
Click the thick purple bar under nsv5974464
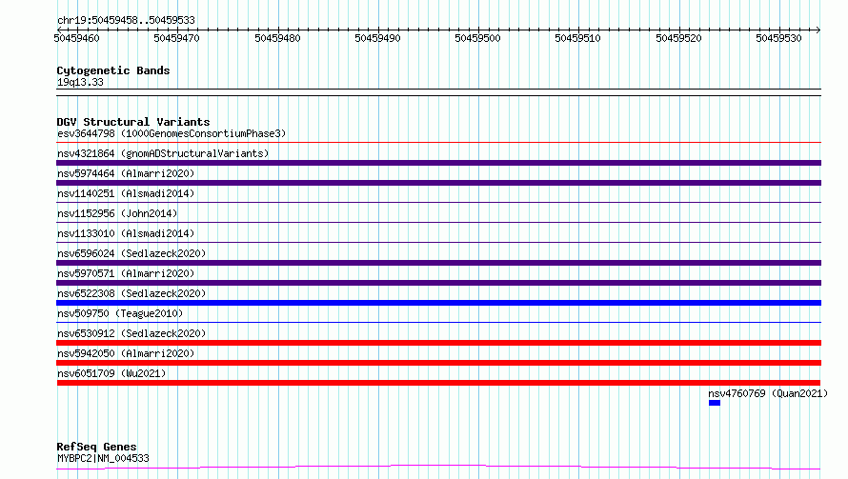coord(438,183)
